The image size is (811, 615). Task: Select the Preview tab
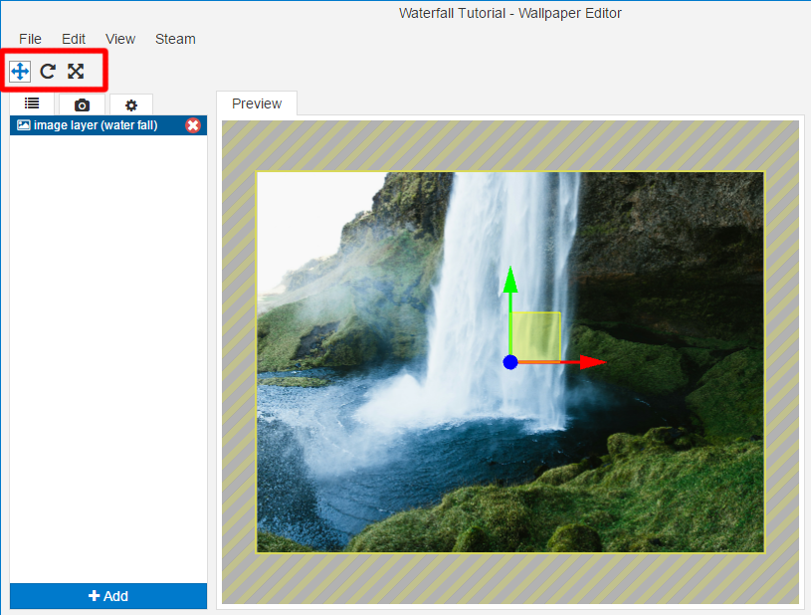point(257,103)
